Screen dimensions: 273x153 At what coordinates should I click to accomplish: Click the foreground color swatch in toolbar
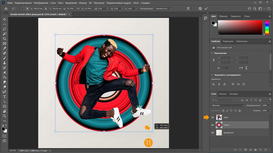pyautogui.click(x=3, y=129)
